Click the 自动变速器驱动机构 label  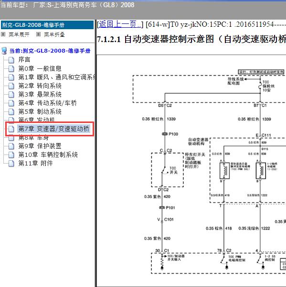pos(198,142)
